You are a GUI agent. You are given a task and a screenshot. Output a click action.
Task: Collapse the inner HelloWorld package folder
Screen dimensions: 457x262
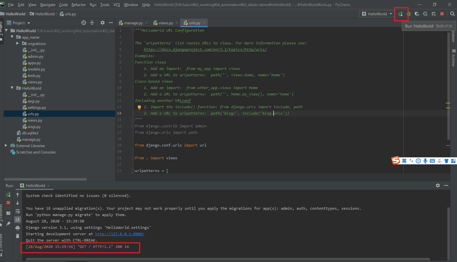[x=12, y=88]
